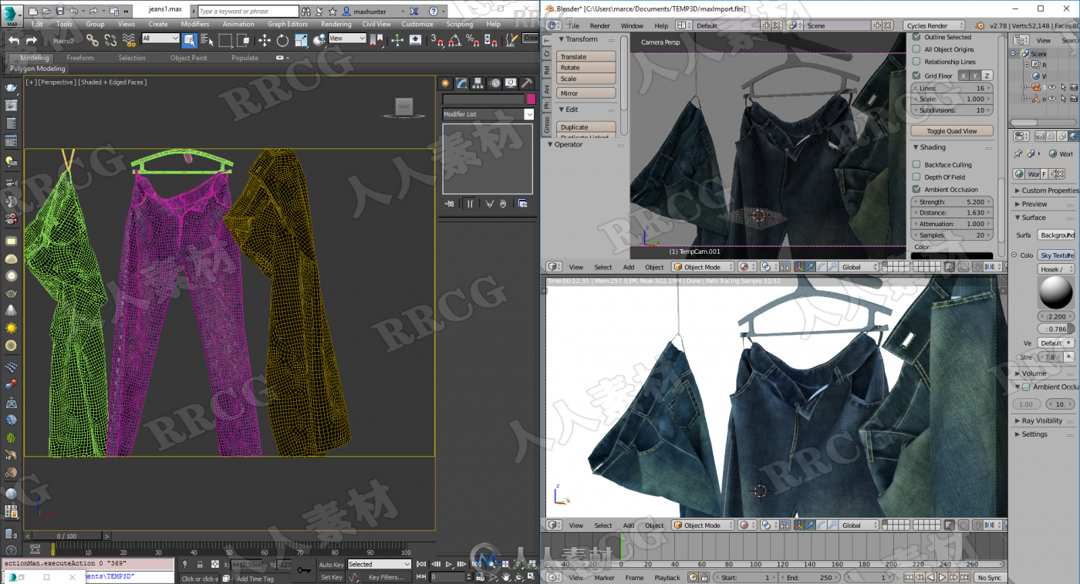This screenshot has height=584, width=1080.
Task: Click the Mirror button
Action: click(x=586, y=93)
